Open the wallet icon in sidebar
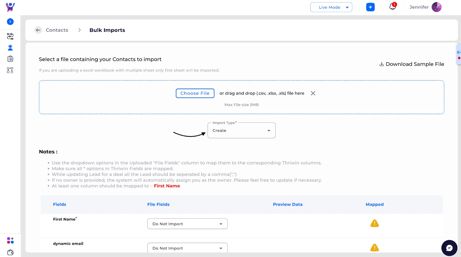This screenshot has width=461, height=257. tap(10, 252)
